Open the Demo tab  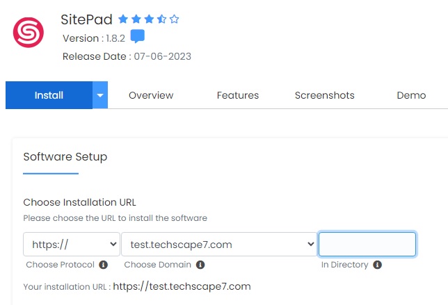pos(411,95)
